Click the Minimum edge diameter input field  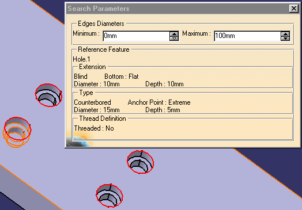136,36
